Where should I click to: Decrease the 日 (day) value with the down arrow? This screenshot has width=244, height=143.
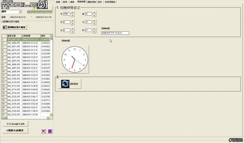[72, 32]
